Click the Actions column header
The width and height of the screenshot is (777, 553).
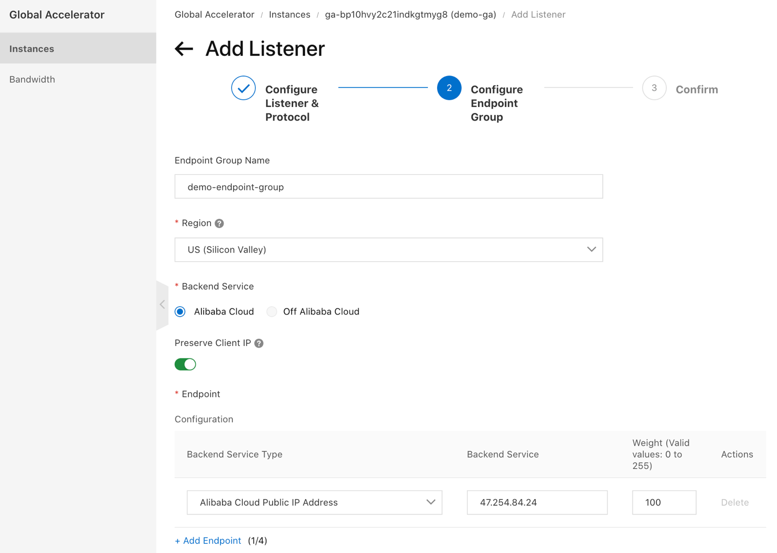[737, 454]
